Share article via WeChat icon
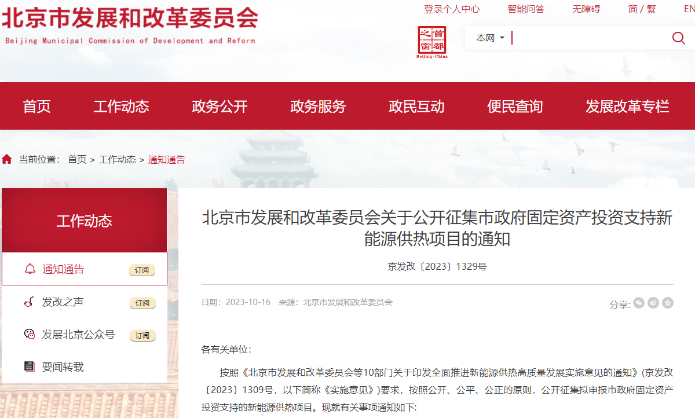Image resolution: width=695 pixels, height=418 pixels. click(639, 303)
